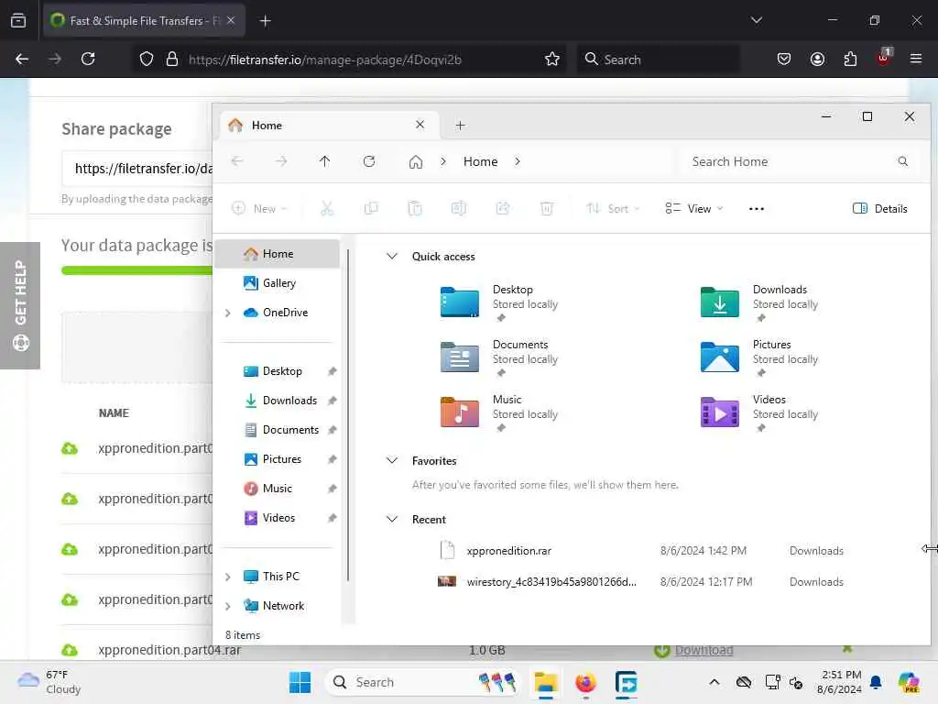The width and height of the screenshot is (938, 704).
Task: Open recent file wirestory_4c83419b45a9801266d
Action: pyautogui.click(x=551, y=582)
